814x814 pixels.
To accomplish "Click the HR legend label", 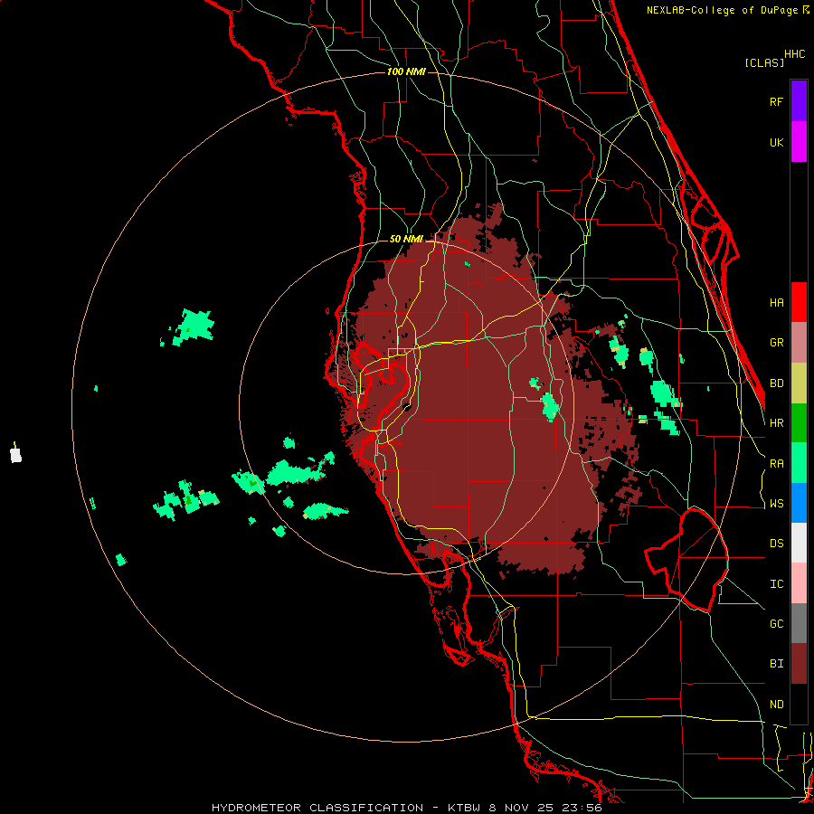I will 776,423.
